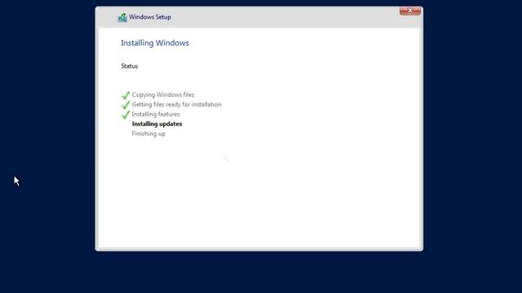This screenshot has height=293, width=522.
Task: Click the checkmark beside Getting files ready
Action: 126,105
